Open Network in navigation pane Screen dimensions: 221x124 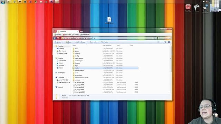(x=59, y=87)
